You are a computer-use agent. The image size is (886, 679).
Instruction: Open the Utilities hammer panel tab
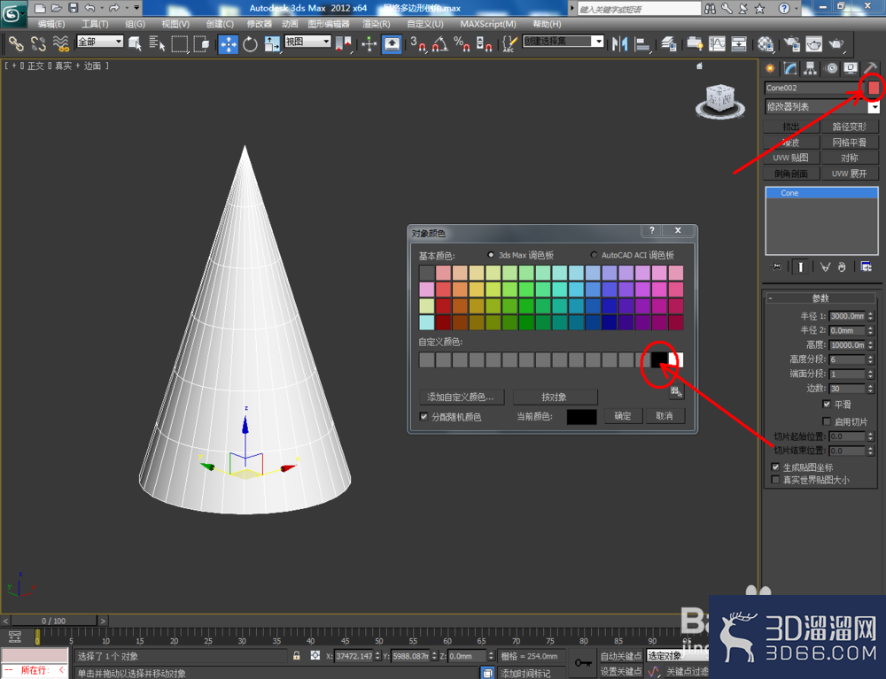pos(871,68)
